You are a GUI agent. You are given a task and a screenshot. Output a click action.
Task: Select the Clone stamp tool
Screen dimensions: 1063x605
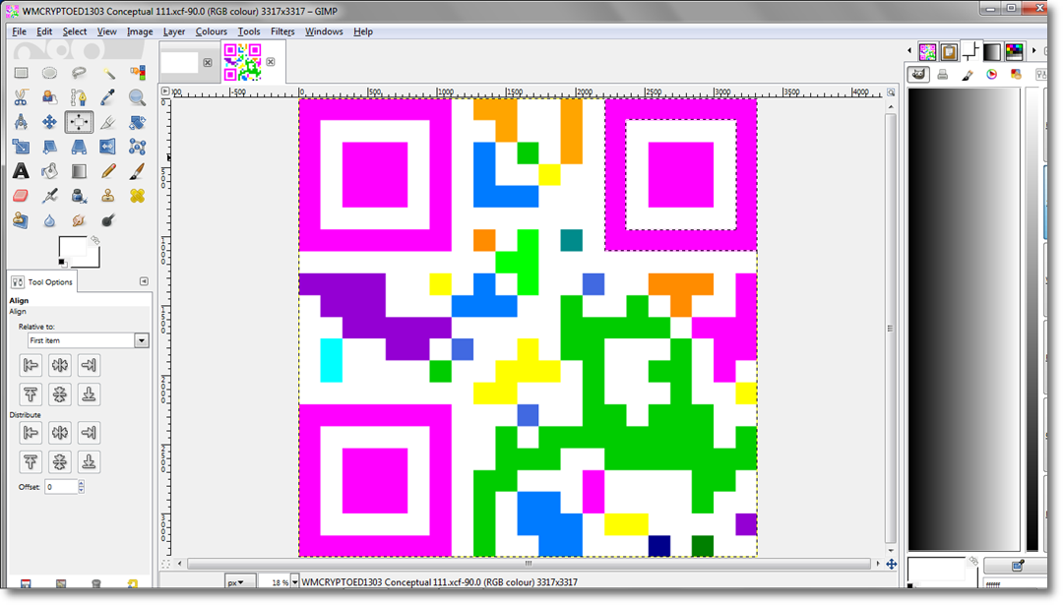(108, 196)
